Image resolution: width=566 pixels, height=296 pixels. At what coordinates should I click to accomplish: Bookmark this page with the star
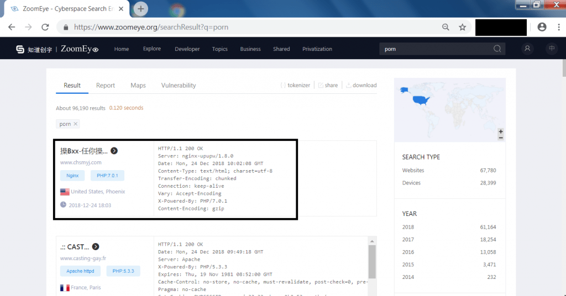pos(463,27)
